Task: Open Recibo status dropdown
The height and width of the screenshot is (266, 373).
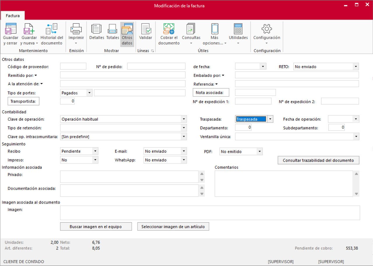Action: [x=95, y=151]
